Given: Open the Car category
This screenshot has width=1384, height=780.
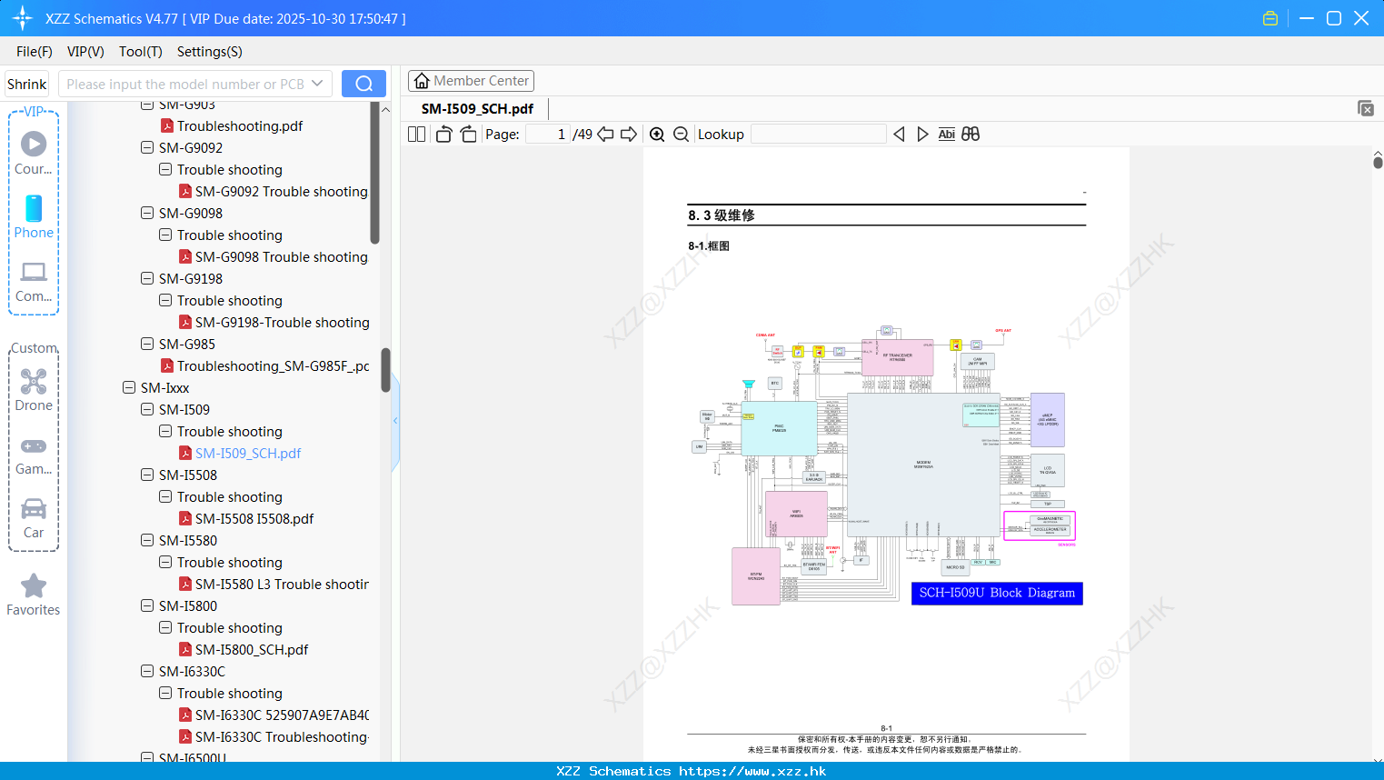Looking at the screenshot, I should point(34,518).
